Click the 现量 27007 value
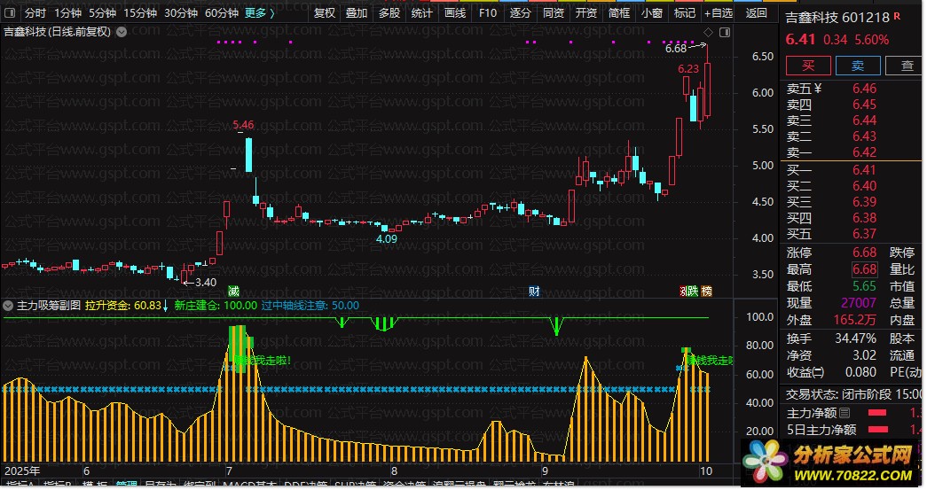The width and height of the screenshot is (927, 490). tap(859, 303)
